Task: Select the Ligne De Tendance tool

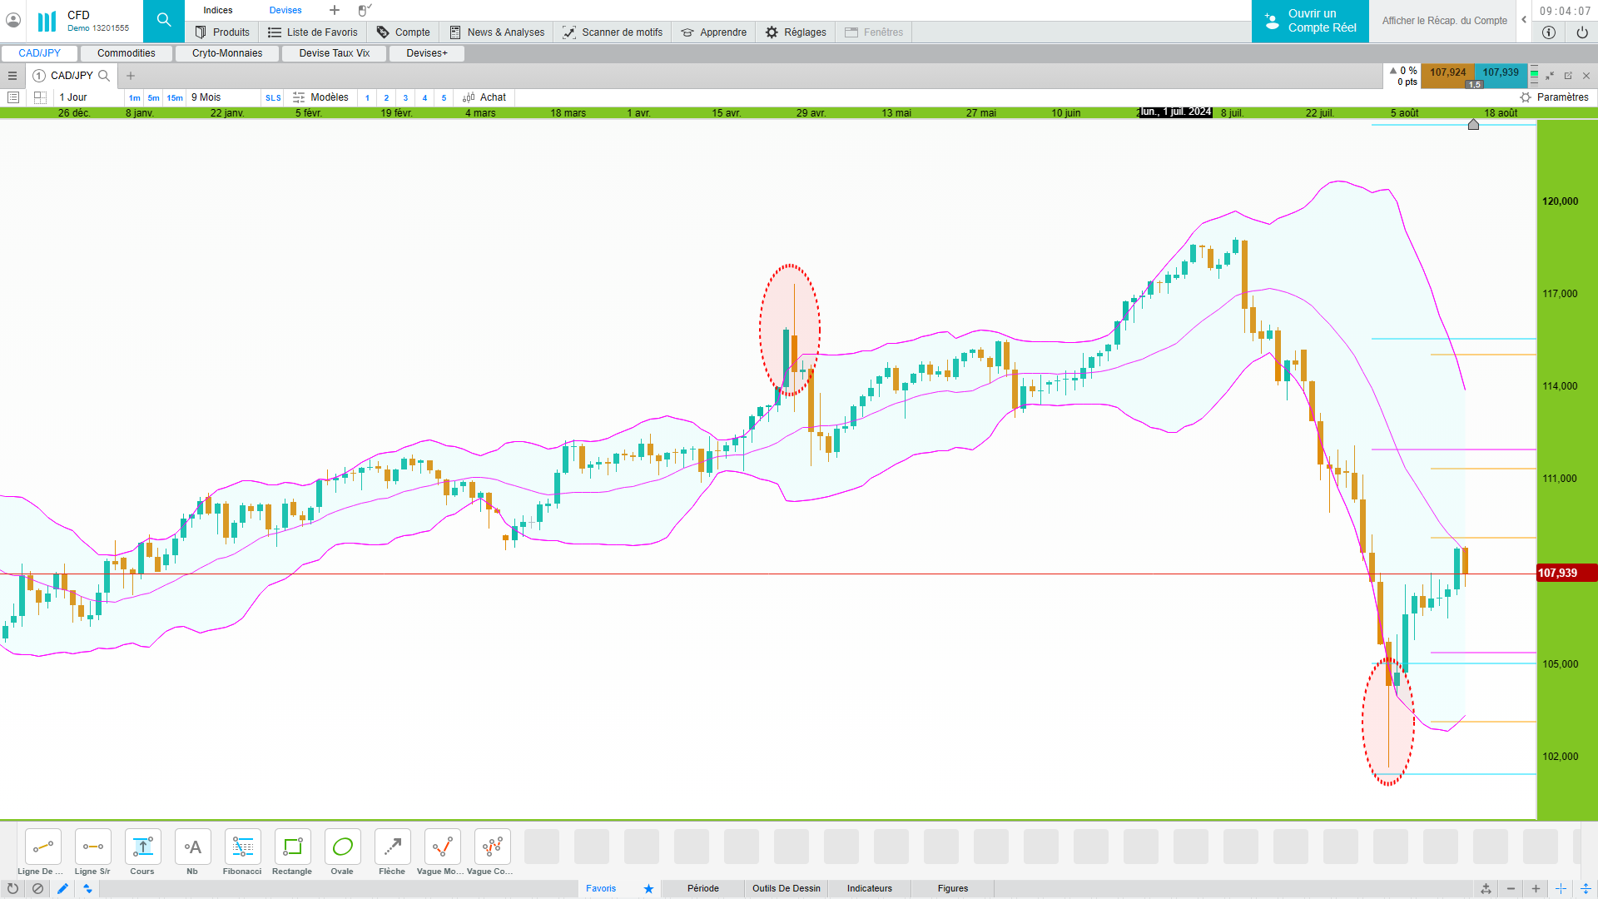Action: click(42, 847)
